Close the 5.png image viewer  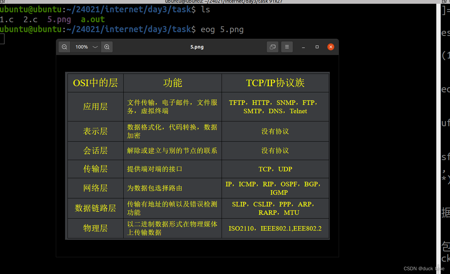click(x=331, y=47)
